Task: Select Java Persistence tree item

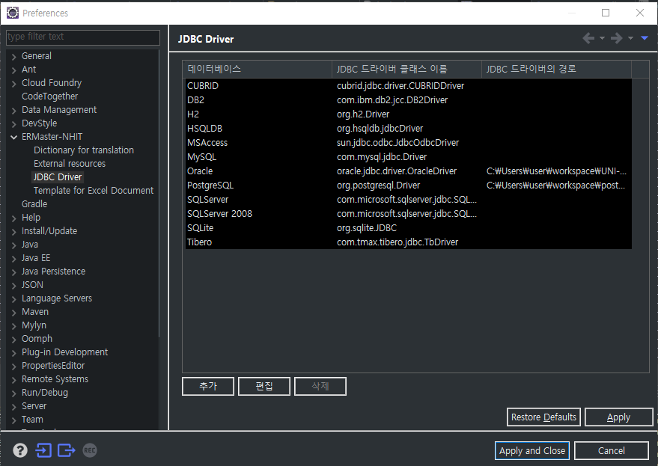Action: [x=53, y=271]
